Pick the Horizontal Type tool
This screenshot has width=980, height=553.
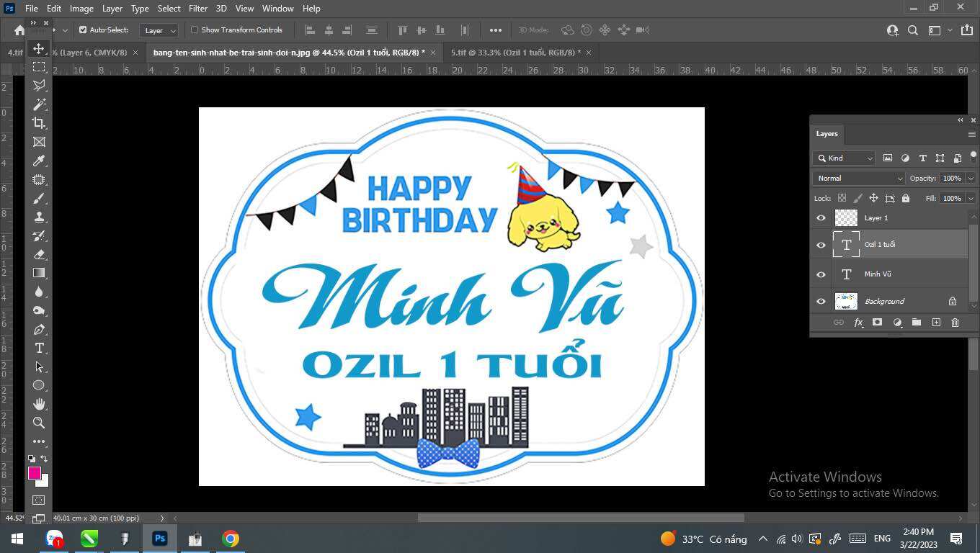click(x=39, y=348)
